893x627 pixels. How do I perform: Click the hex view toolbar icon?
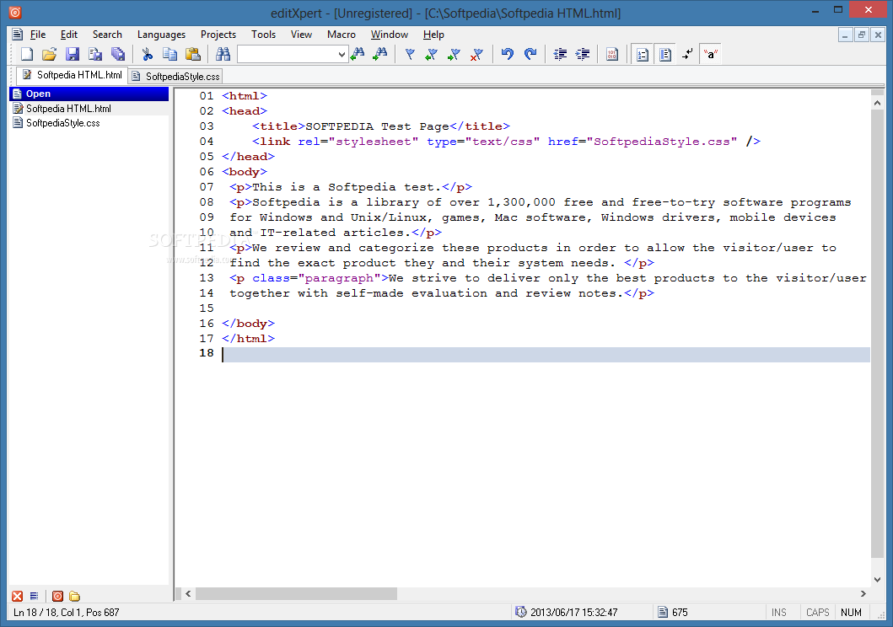(612, 54)
